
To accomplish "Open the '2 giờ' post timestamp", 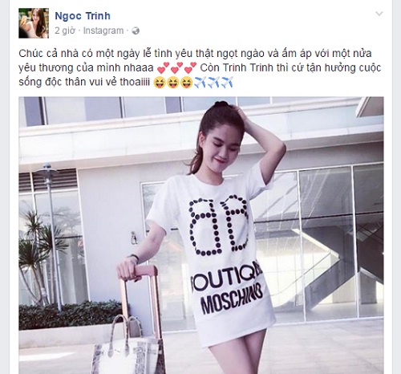I will point(65,30).
